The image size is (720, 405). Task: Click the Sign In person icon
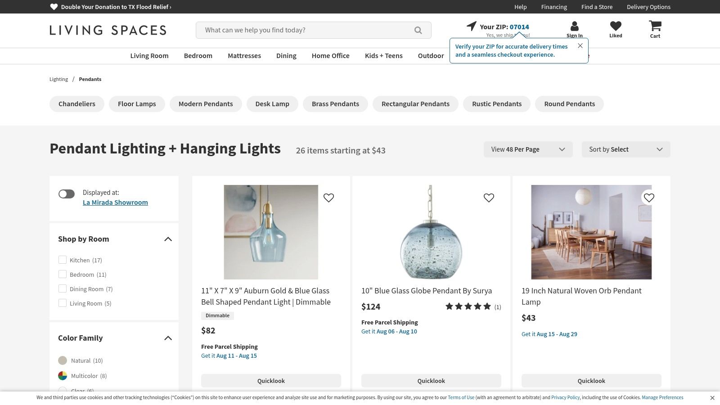click(x=574, y=26)
